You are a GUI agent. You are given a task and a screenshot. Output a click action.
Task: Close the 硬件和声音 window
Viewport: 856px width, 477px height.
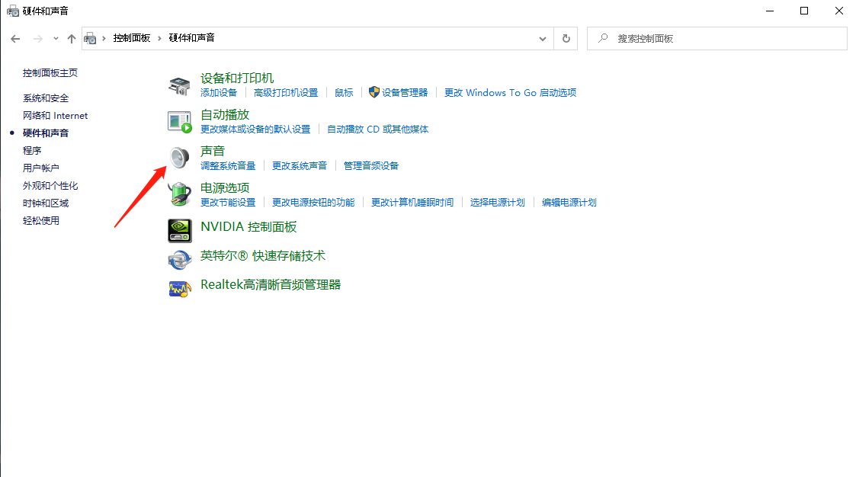(839, 11)
